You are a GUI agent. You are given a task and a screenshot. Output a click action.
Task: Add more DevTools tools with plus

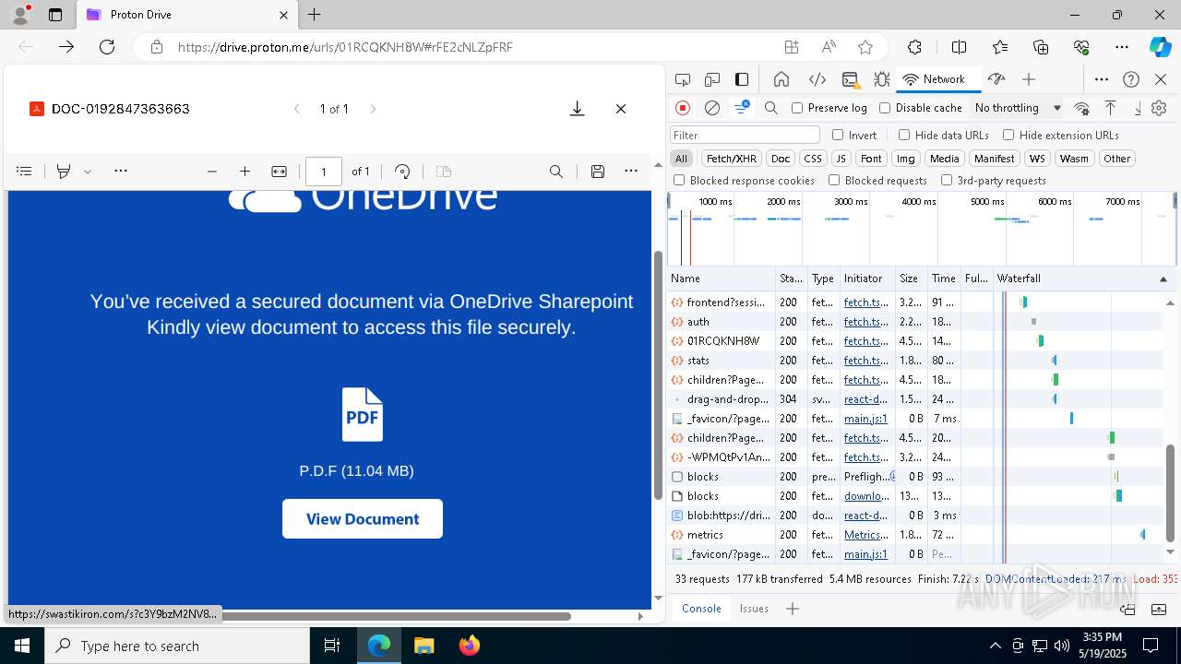1029,79
